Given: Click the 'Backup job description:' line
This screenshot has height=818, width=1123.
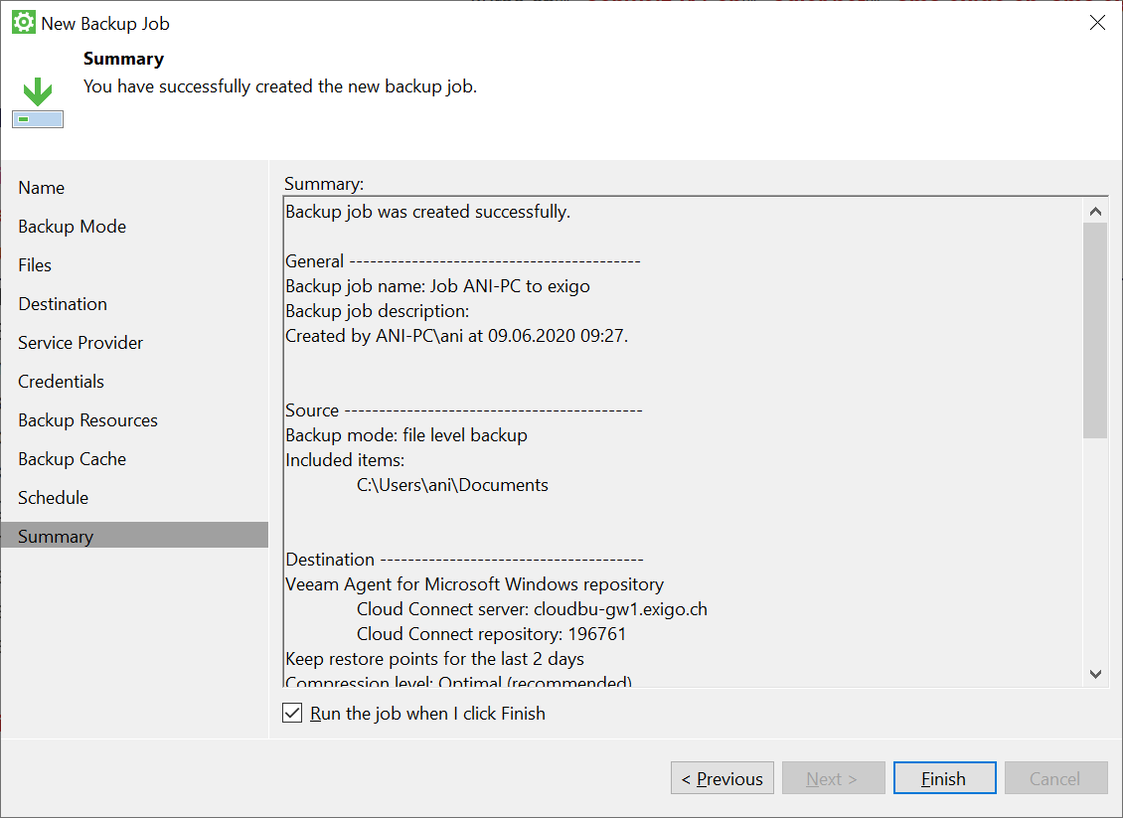Looking at the screenshot, I should pyautogui.click(x=378, y=311).
